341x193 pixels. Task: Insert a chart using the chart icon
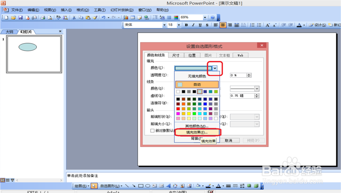[126, 18]
